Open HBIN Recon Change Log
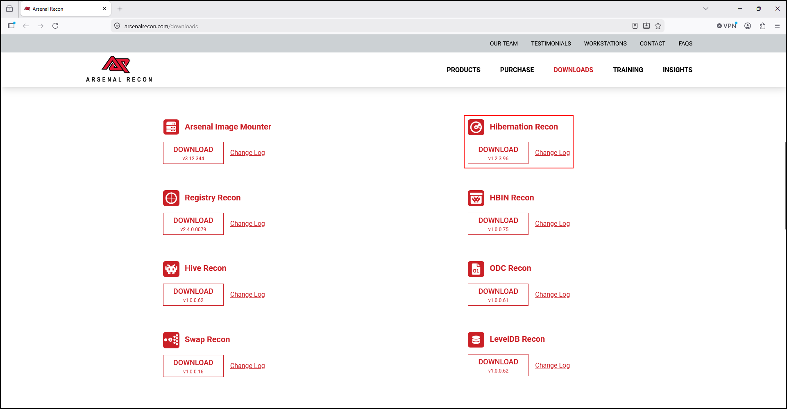787x409 pixels. point(552,223)
